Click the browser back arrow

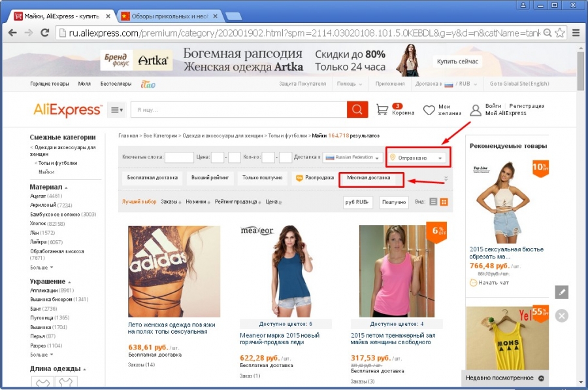coord(12,33)
